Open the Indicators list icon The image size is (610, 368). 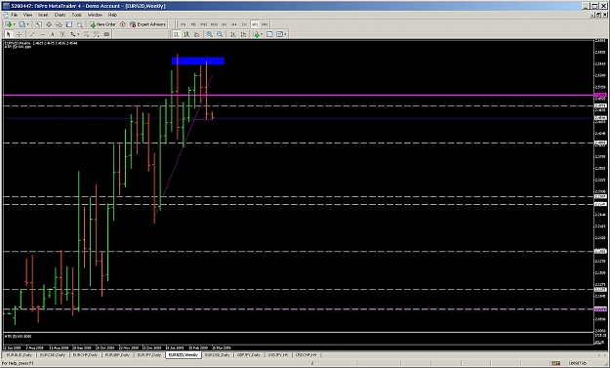[x=257, y=34]
